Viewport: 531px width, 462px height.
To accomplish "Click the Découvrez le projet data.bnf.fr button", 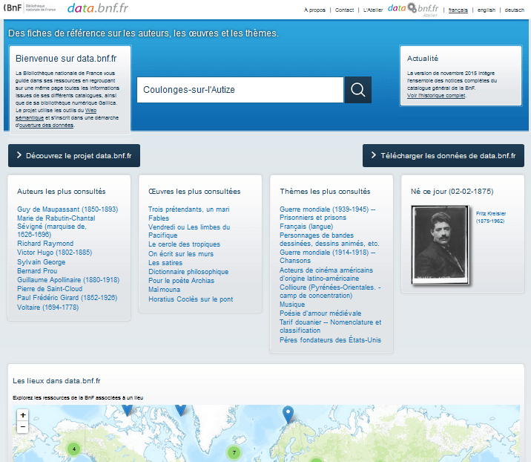I will coord(73,156).
